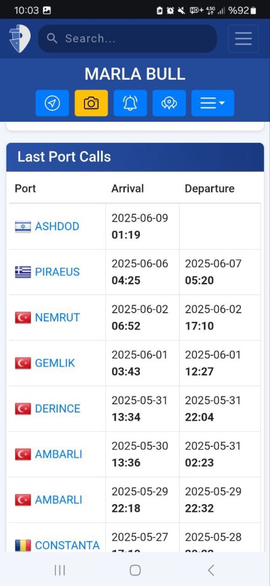270x586 pixels.
Task: Tap the Israel flag beside ASHDOD
Action: [23, 226]
